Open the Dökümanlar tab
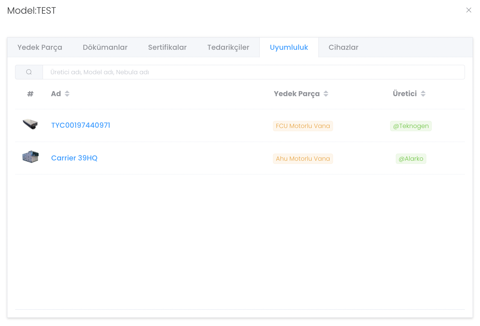The height and width of the screenshot is (326, 480). pos(105,47)
